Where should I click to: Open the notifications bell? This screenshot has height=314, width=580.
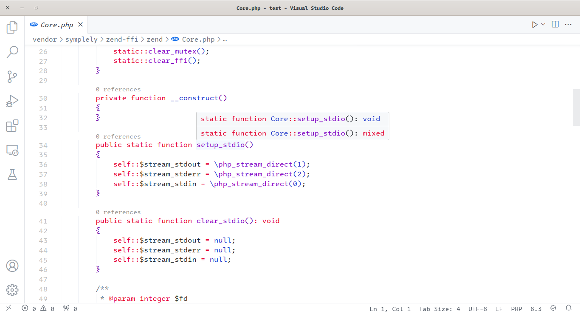pyautogui.click(x=569, y=308)
